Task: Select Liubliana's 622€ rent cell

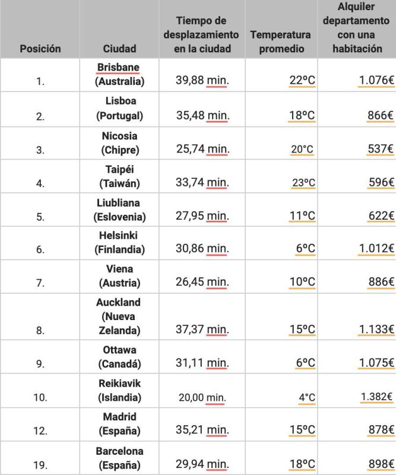Action: pyautogui.click(x=381, y=216)
